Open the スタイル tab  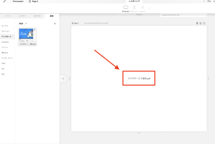pos(37,16)
